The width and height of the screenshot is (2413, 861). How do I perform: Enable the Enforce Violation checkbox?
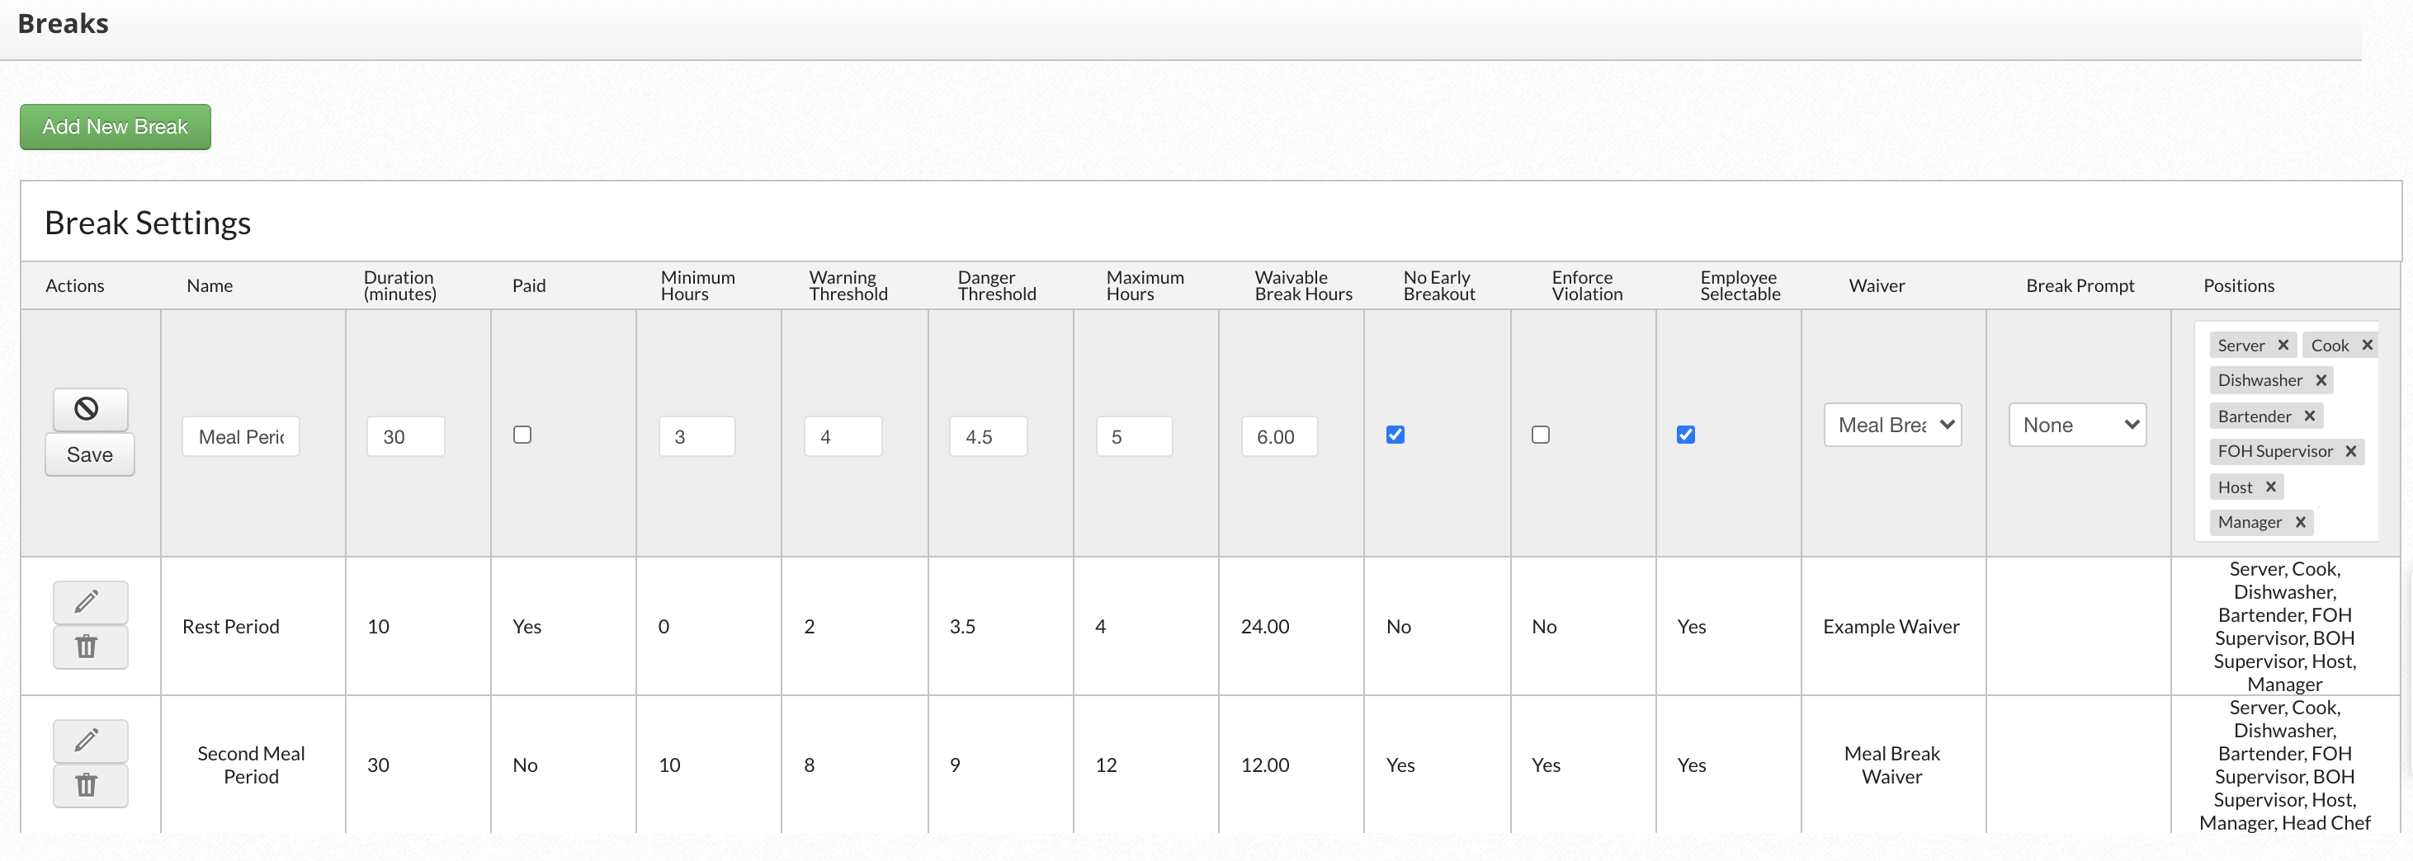pos(1540,435)
